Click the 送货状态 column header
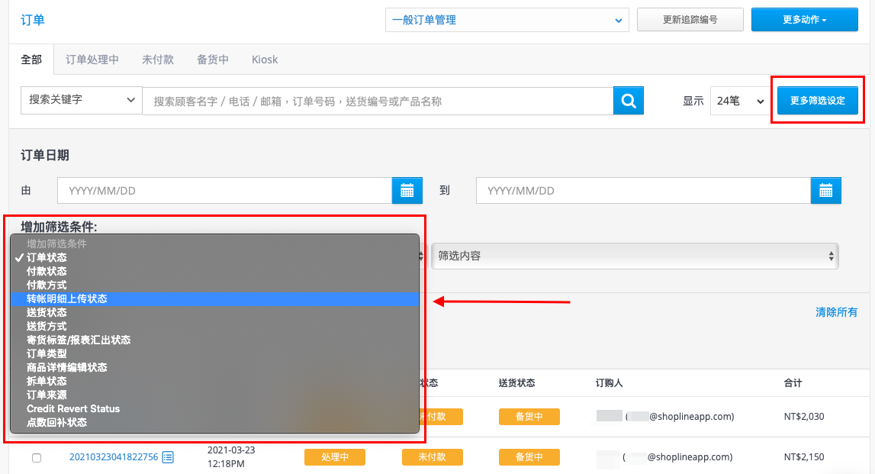875x474 pixels. pyautogui.click(x=516, y=383)
